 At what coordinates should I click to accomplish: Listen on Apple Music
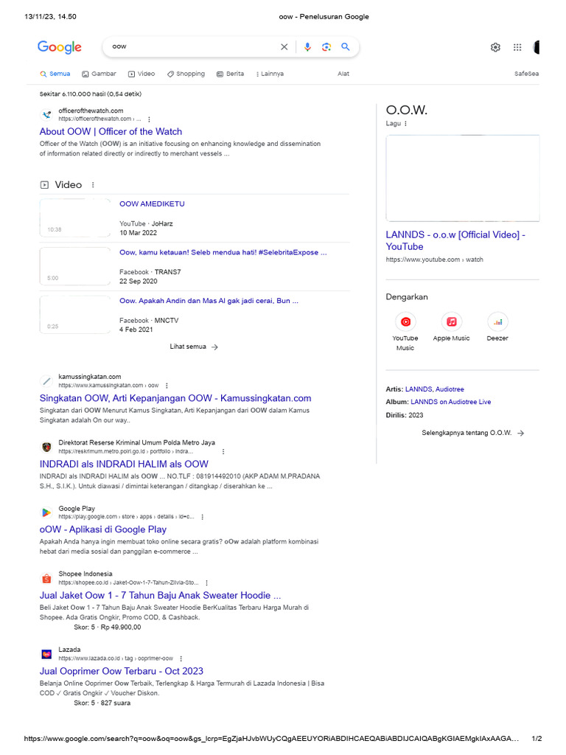point(451,327)
